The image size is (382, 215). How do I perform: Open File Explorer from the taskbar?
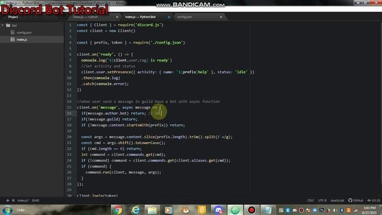tap(152, 210)
